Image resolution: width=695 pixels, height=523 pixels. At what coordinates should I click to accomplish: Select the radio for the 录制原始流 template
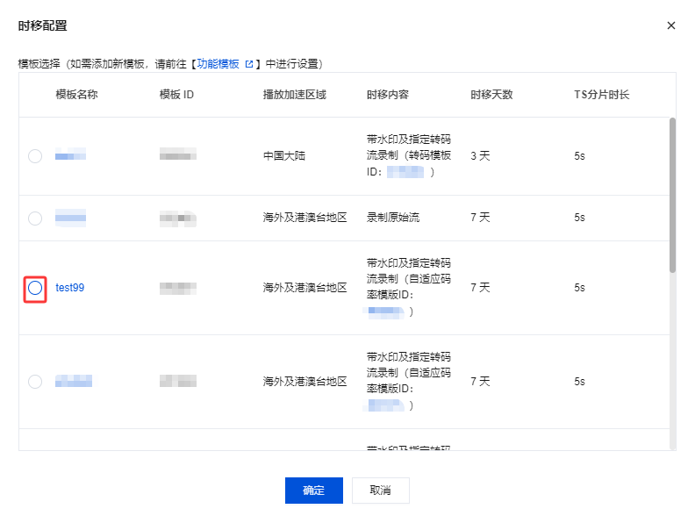[x=35, y=218]
